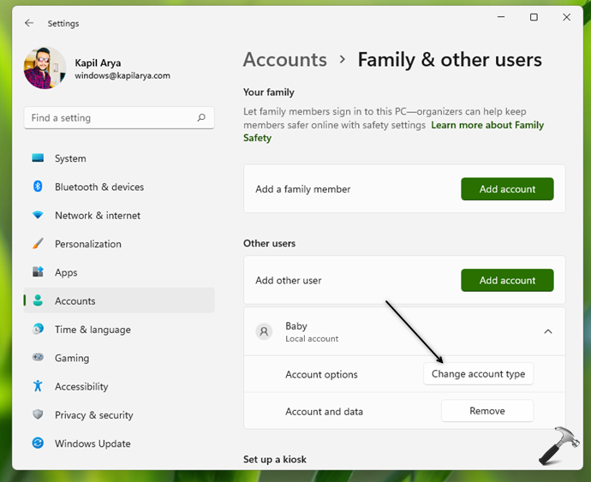The height and width of the screenshot is (482, 591).
Task: Click the Windows Update icon
Action: (38, 443)
